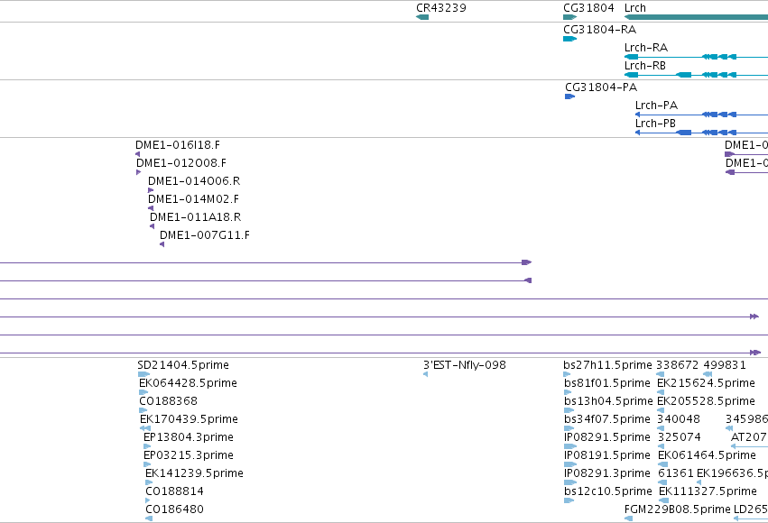Open the bs34f07.5prime EST label
The width and height of the screenshot is (768, 523).
(x=607, y=419)
